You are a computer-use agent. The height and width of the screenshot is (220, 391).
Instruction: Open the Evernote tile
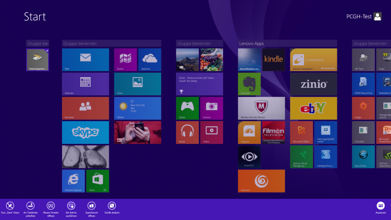pyautogui.click(x=249, y=84)
